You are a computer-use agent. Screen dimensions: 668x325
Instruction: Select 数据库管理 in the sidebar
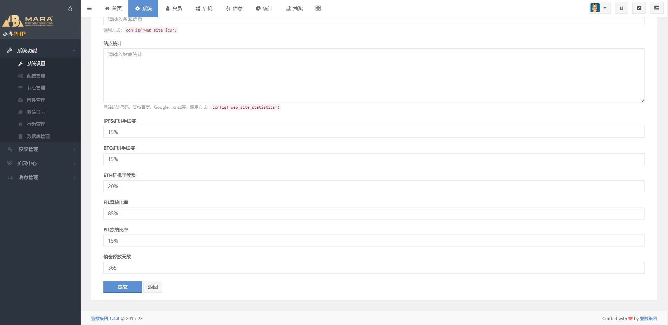pos(38,136)
